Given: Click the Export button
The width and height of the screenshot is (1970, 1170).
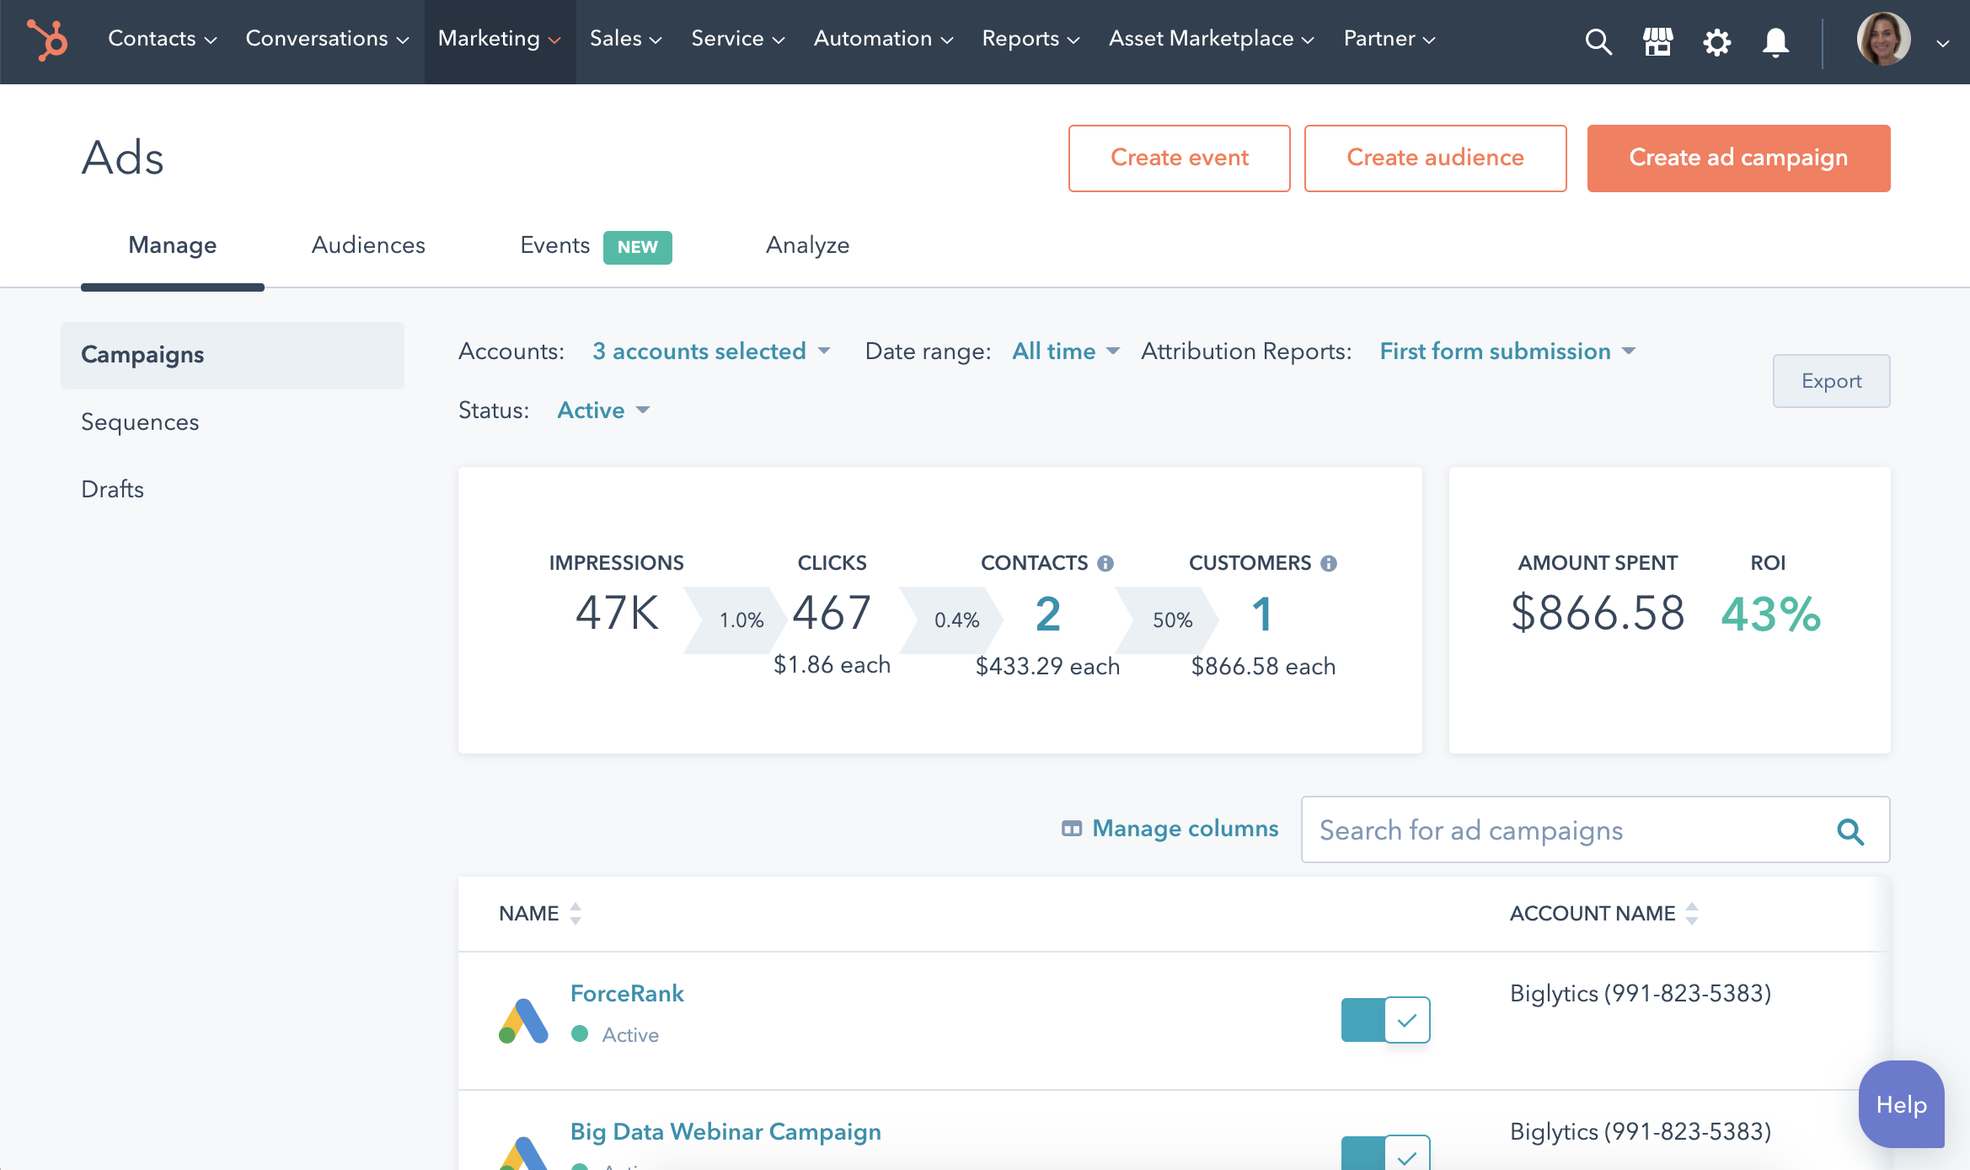Looking at the screenshot, I should [x=1831, y=380].
